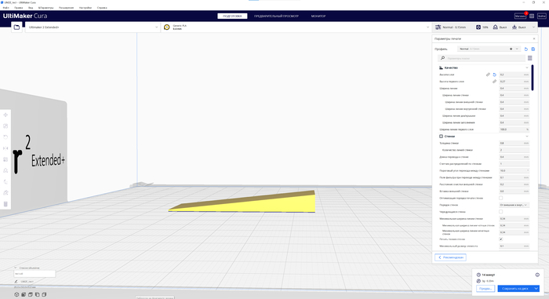Screen dimensions: 549x299
Task: Switch to Monitor stage tab
Action: [318, 16]
